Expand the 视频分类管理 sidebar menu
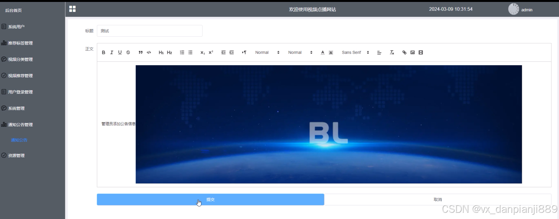 (x=33, y=59)
